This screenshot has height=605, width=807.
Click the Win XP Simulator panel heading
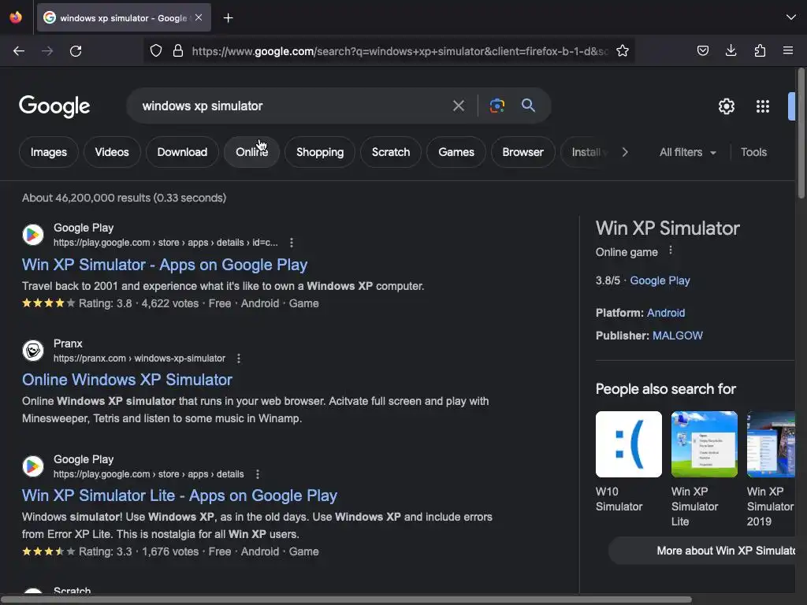tap(668, 228)
